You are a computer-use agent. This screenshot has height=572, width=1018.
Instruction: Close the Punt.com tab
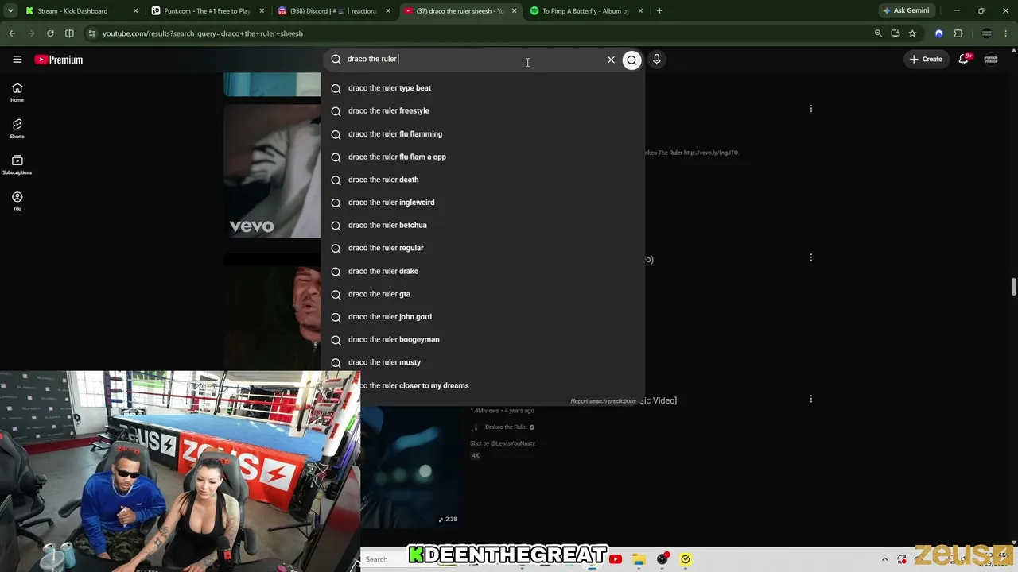pyautogui.click(x=262, y=11)
